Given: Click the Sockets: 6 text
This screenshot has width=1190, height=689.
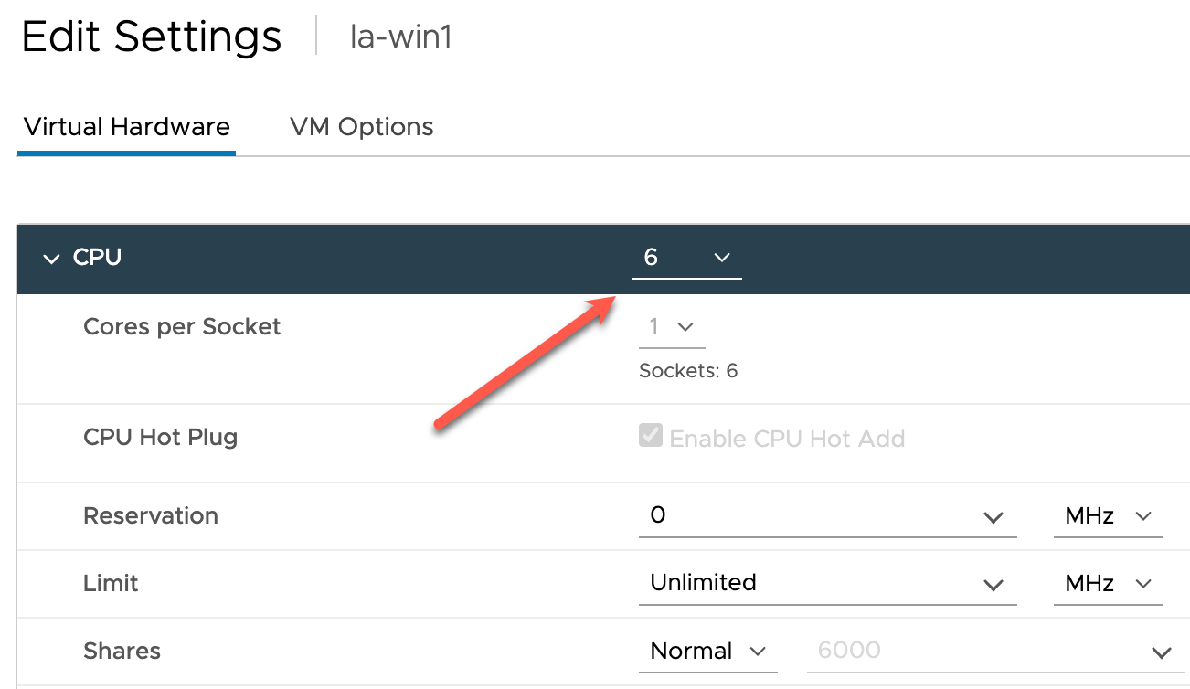Looking at the screenshot, I should (688, 371).
